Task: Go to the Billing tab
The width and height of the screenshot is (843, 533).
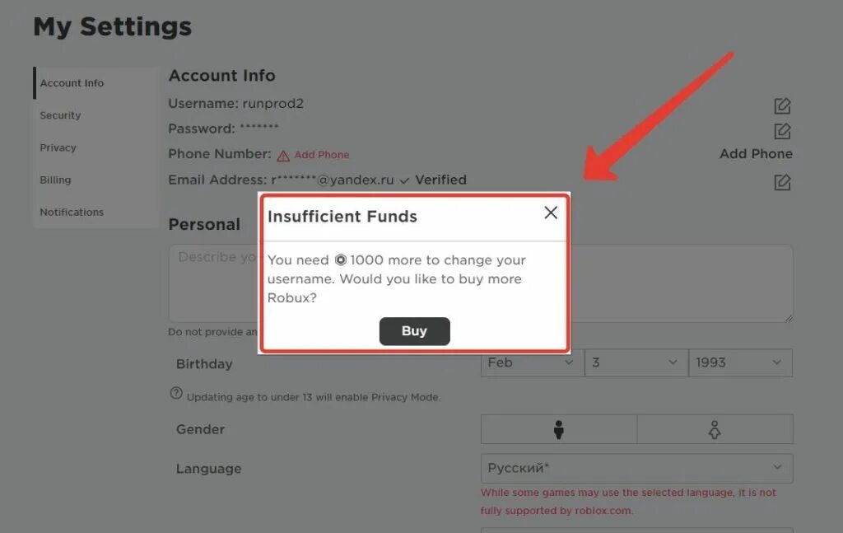Action: 55,180
